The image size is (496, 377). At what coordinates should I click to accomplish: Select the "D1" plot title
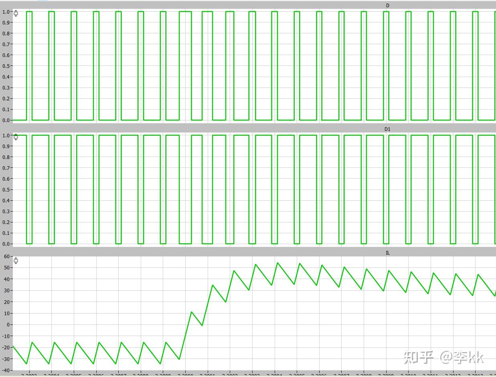(x=387, y=129)
